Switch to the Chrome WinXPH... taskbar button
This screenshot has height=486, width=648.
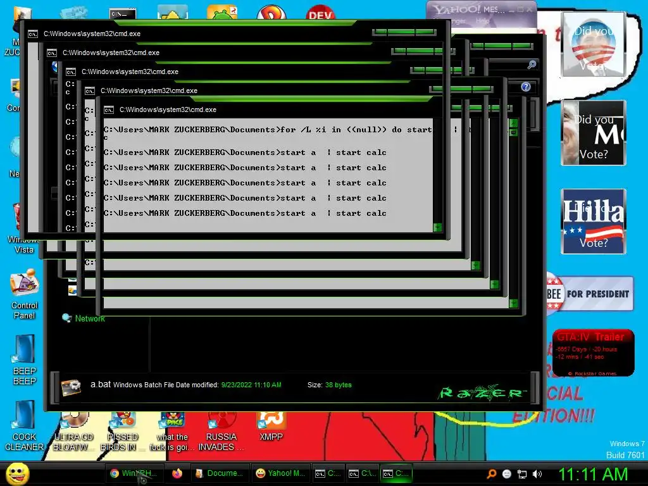click(x=134, y=473)
